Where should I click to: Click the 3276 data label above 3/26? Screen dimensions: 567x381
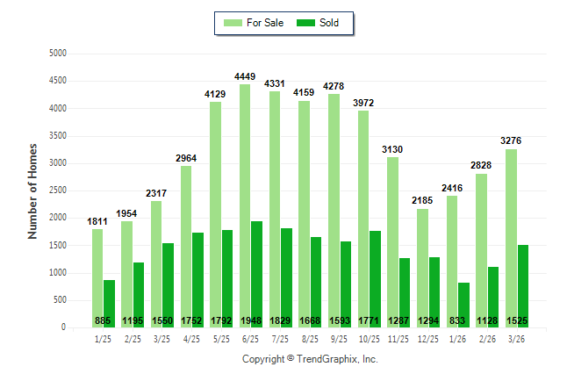pyautogui.click(x=511, y=140)
